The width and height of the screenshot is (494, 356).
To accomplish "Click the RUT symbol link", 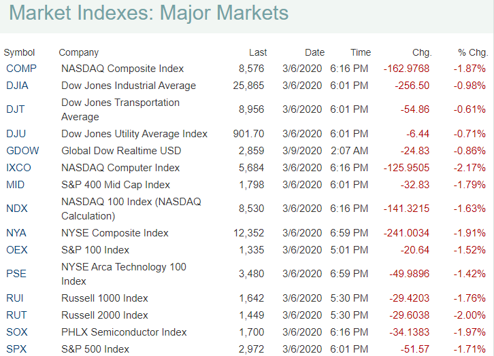I will click(16, 315).
